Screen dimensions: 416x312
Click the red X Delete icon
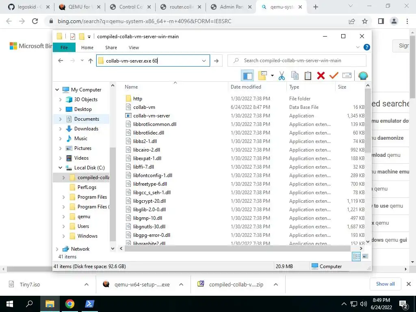coord(321,76)
